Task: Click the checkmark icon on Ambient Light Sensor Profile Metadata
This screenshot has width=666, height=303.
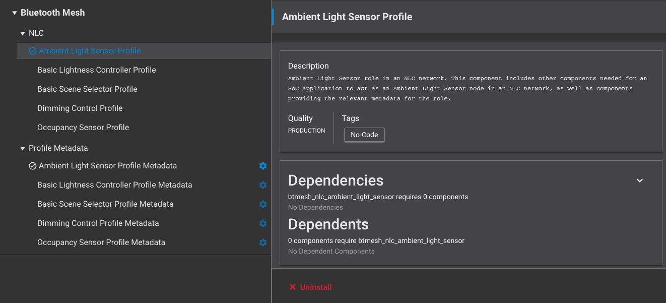Action: click(32, 165)
